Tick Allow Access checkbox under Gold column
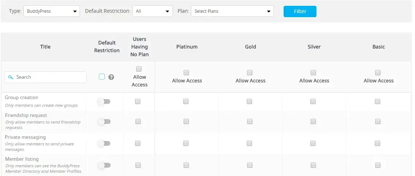 250,73
